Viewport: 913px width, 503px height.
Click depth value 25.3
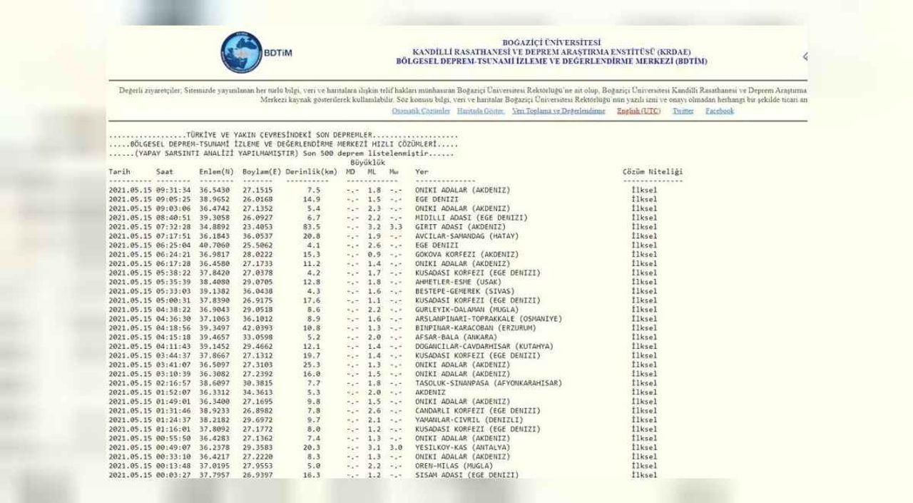pyautogui.click(x=312, y=365)
